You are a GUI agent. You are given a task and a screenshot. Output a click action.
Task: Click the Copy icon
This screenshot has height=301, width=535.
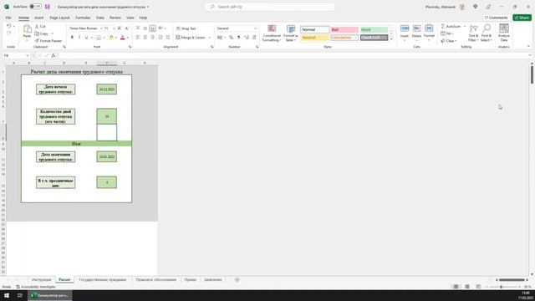point(37,33)
